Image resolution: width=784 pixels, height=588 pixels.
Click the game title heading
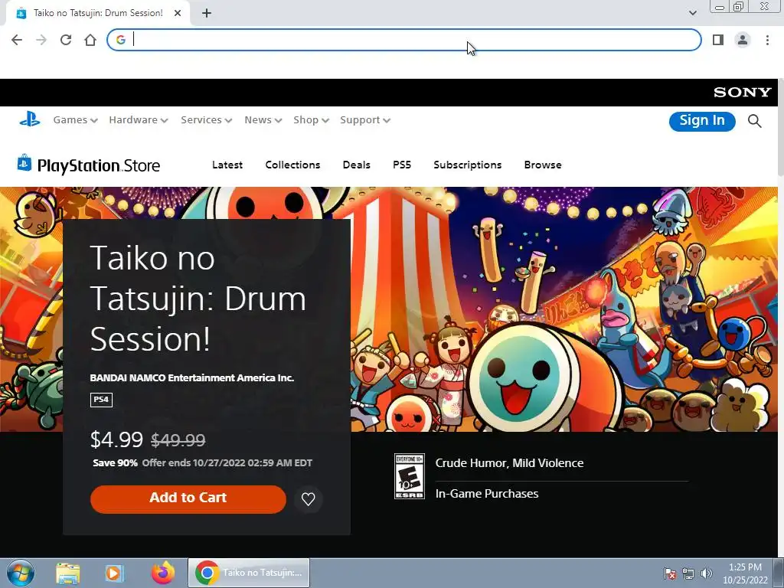[198, 299]
